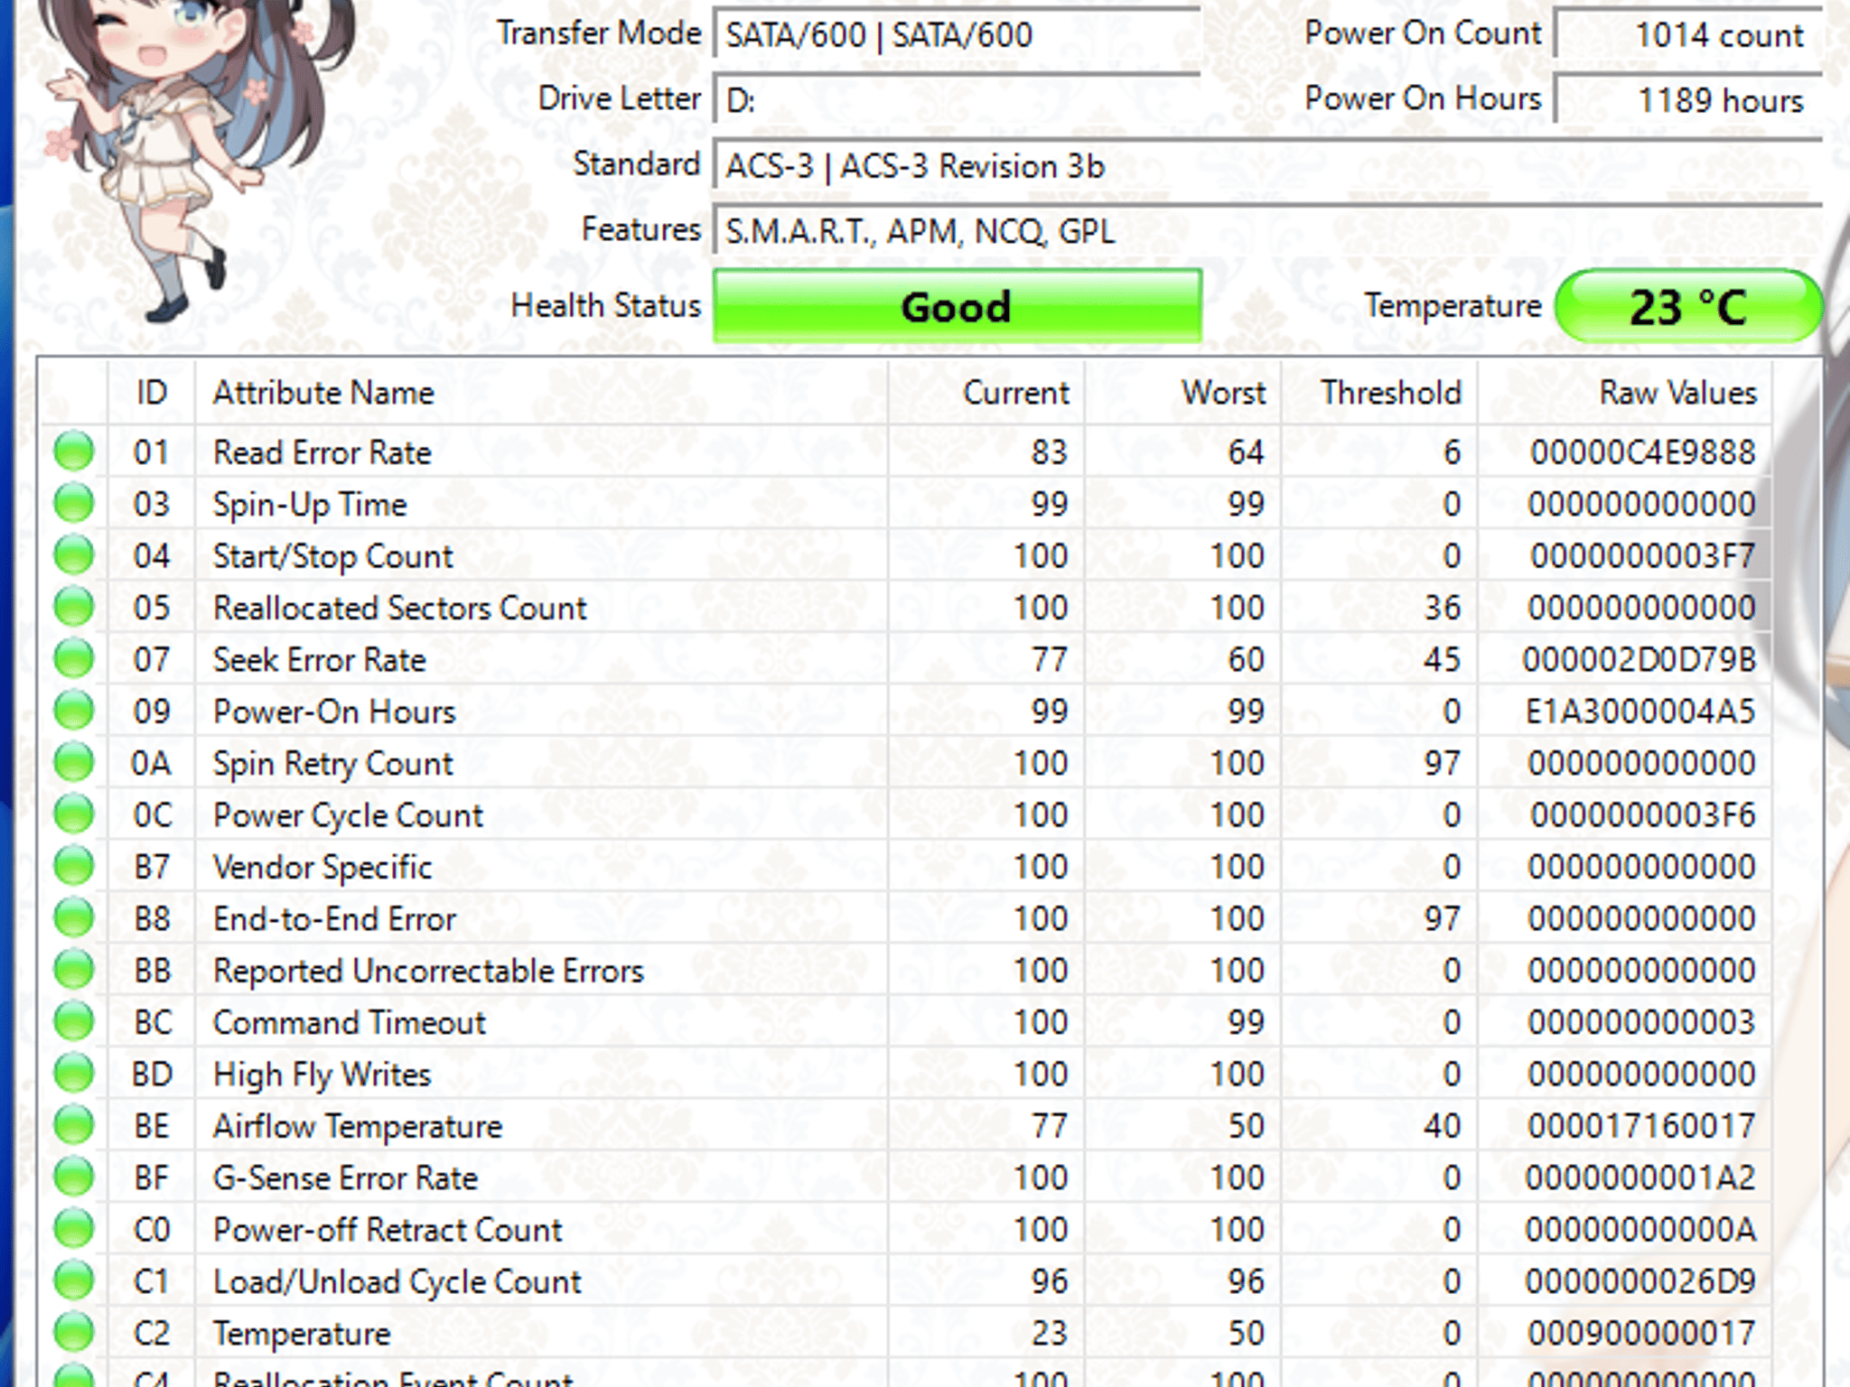Click the Seek Error Rate threshold 45
This screenshot has width=1850, height=1387.
coord(1443,660)
